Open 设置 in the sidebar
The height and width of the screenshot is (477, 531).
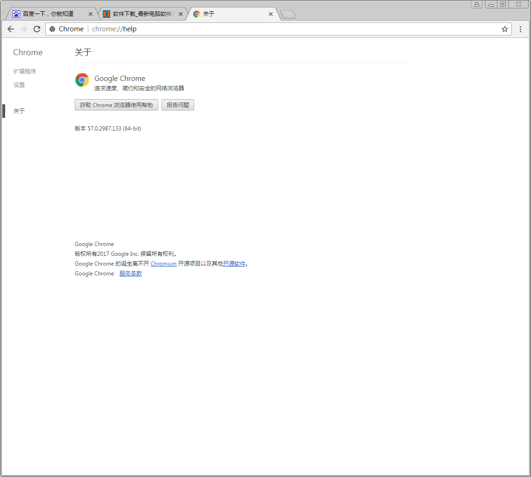click(x=19, y=85)
